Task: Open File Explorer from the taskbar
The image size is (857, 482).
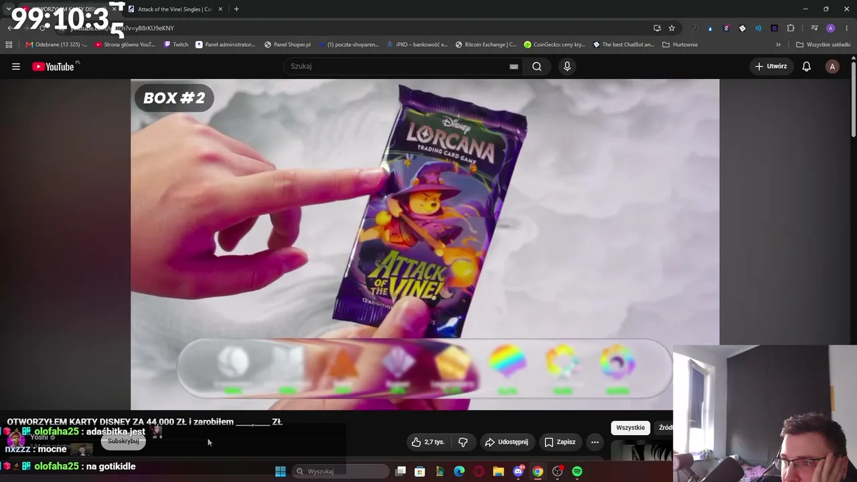Action: click(498, 471)
